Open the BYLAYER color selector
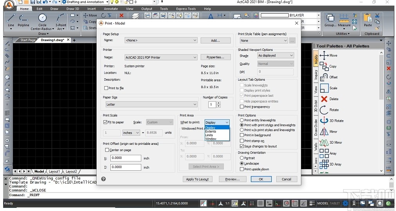 (x=290, y=15)
